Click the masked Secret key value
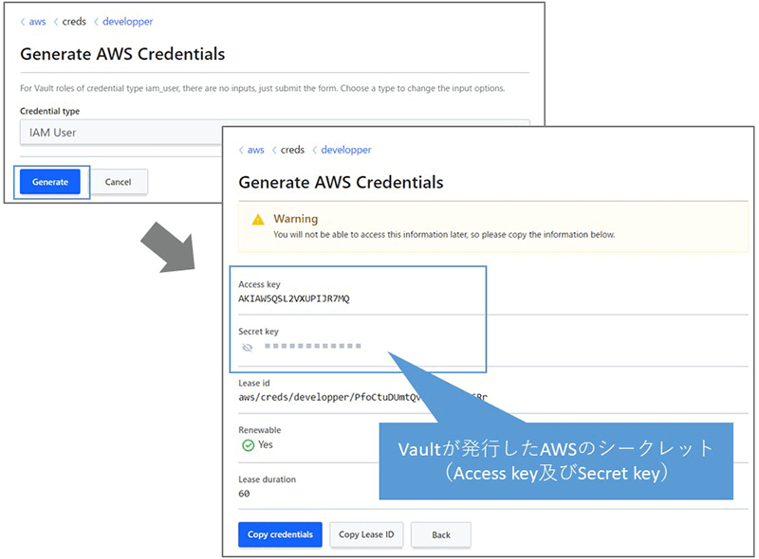The width and height of the screenshot is (759, 559). point(313,346)
